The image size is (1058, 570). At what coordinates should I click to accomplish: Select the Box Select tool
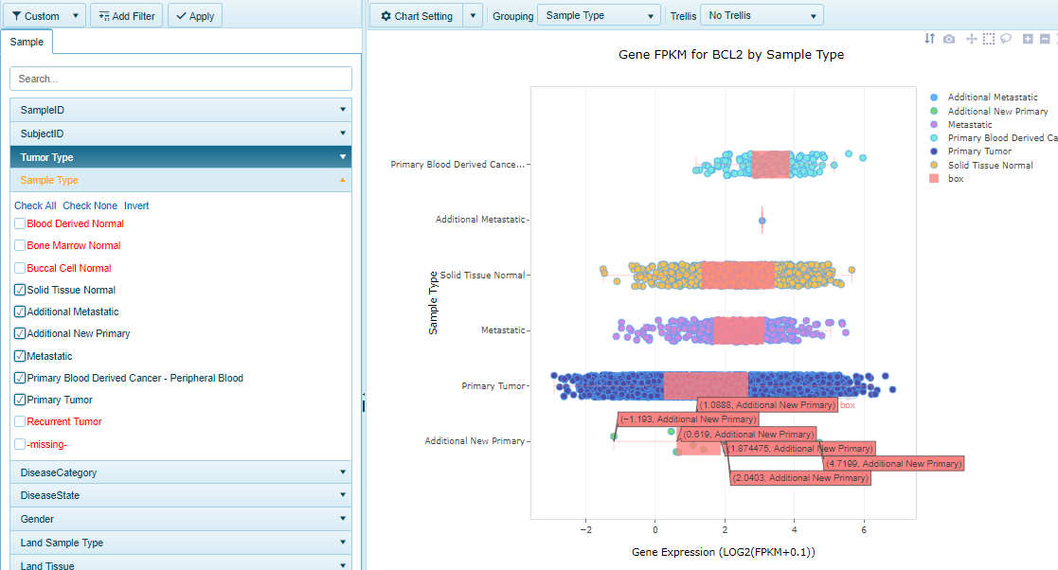click(x=988, y=39)
